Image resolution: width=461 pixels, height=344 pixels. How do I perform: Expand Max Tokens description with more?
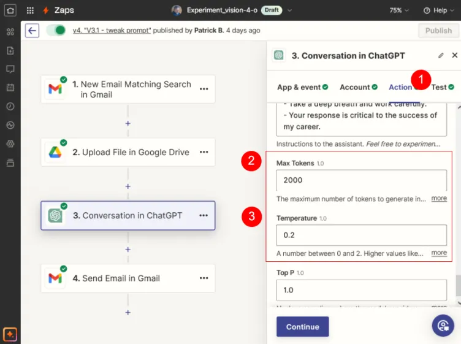tap(439, 199)
